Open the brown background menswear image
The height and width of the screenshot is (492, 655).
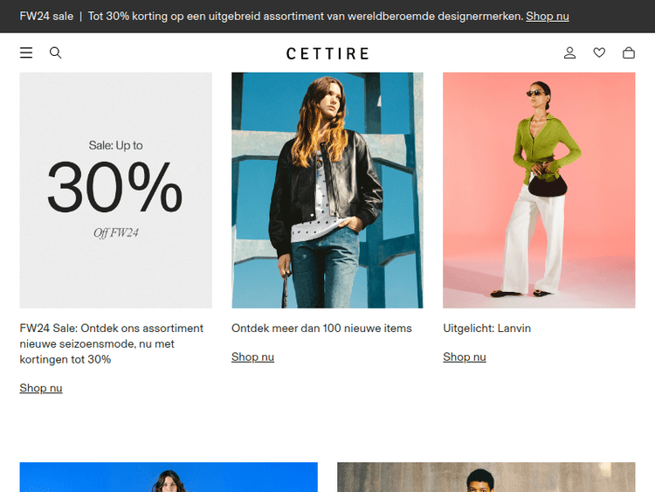(x=486, y=477)
